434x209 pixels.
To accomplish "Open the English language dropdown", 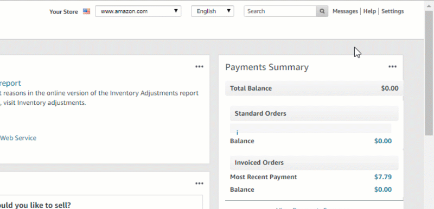I will pos(213,11).
